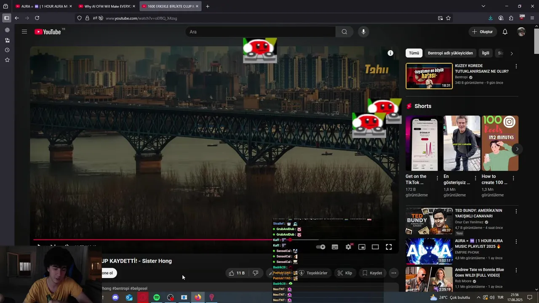Go back in browser history
The width and height of the screenshot is (539, 303).
[x=17, y=18]
